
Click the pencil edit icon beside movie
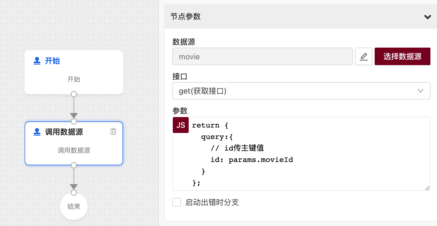(x=363, y=57)
